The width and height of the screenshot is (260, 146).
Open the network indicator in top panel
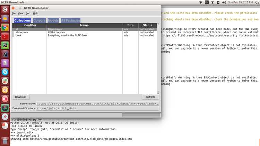pos(201,2)
